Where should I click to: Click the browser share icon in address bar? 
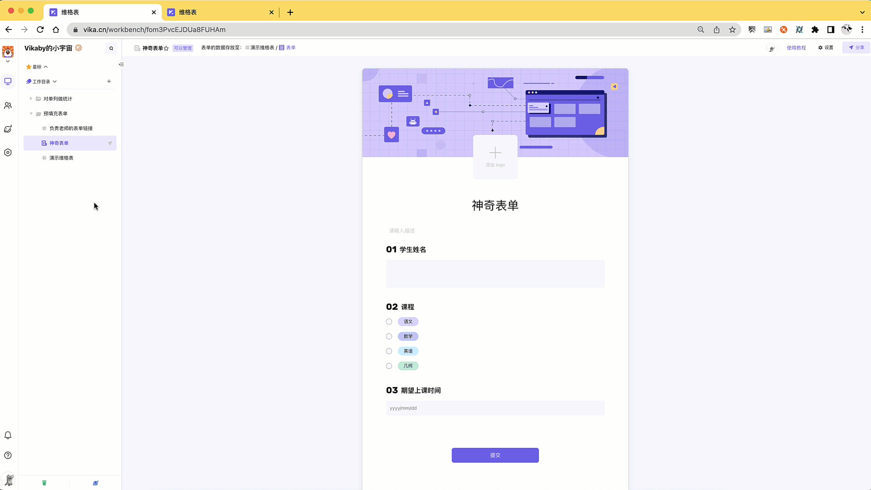(x=716, y=29)
